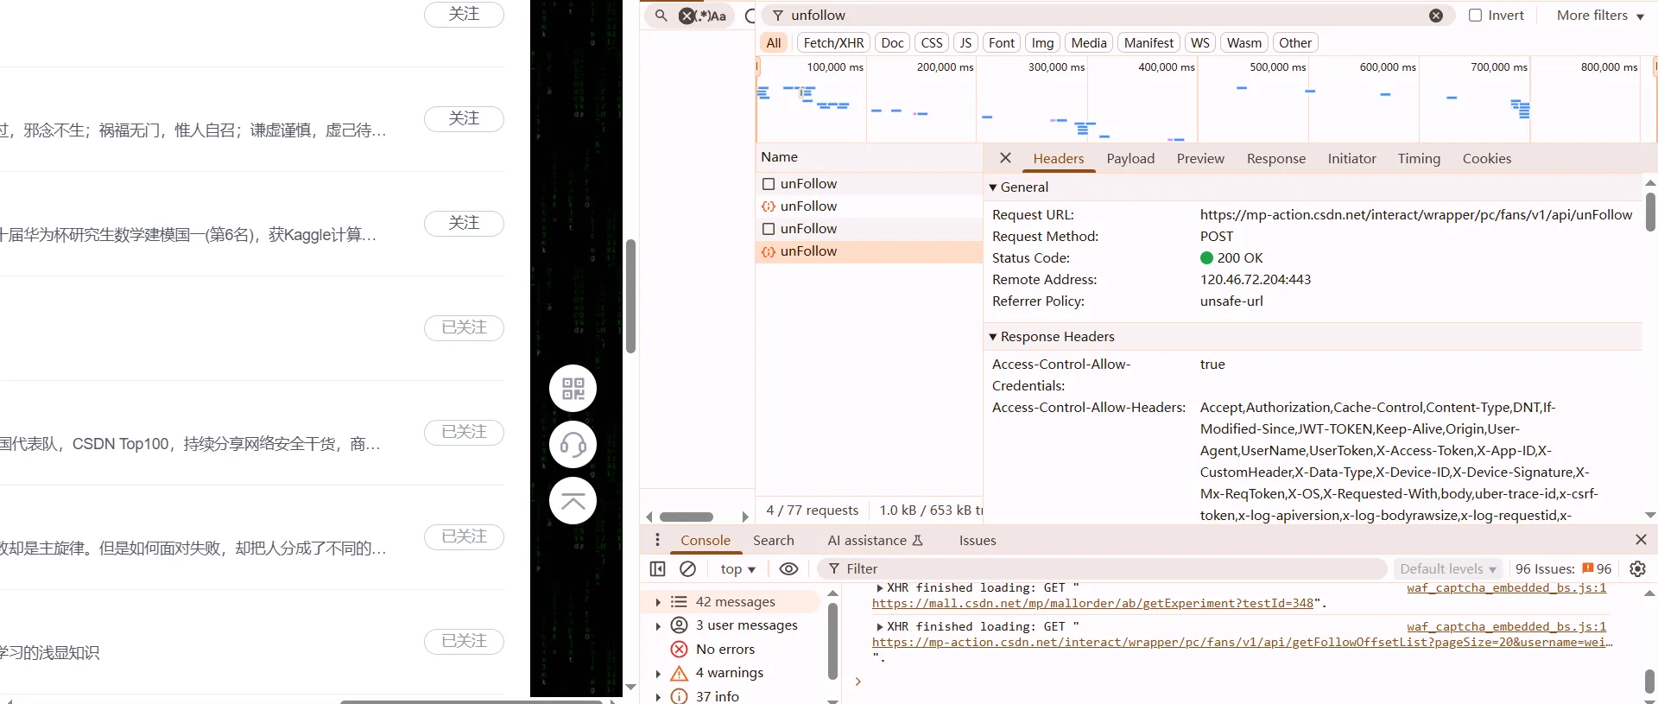
Task: Open the Timing tab
Action: pyautogui.click(x=1419, y=158)
